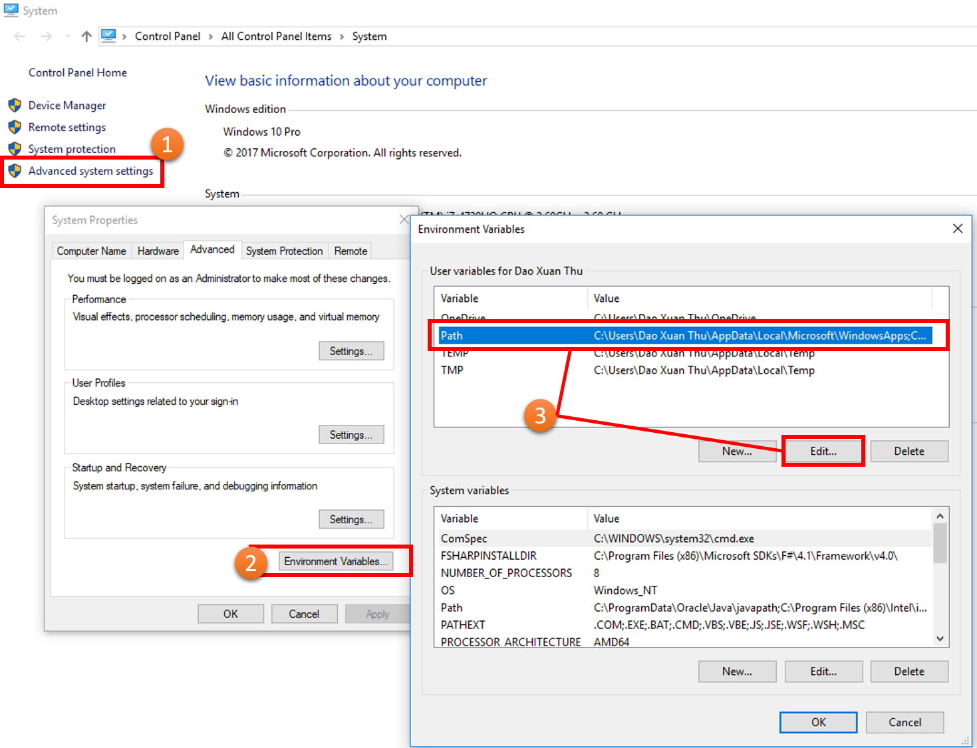Click the Up arrow navigation icon
The image size is (977, 748).
86,37
